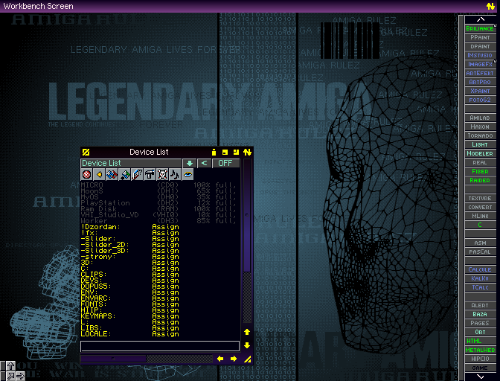Select the KEYMAPS: assign row
This screenshot has height=381, width=500.
[x=160, y=316]
